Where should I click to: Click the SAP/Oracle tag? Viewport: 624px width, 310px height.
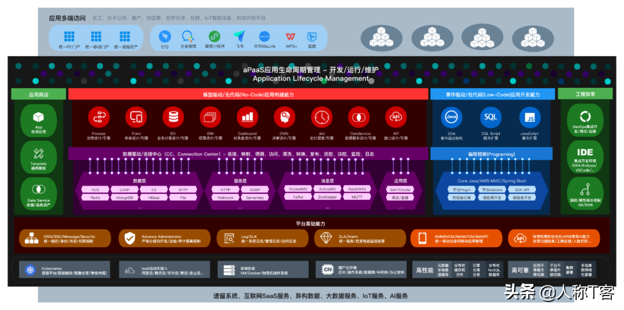pyautogui.click(x=400, y=189)
